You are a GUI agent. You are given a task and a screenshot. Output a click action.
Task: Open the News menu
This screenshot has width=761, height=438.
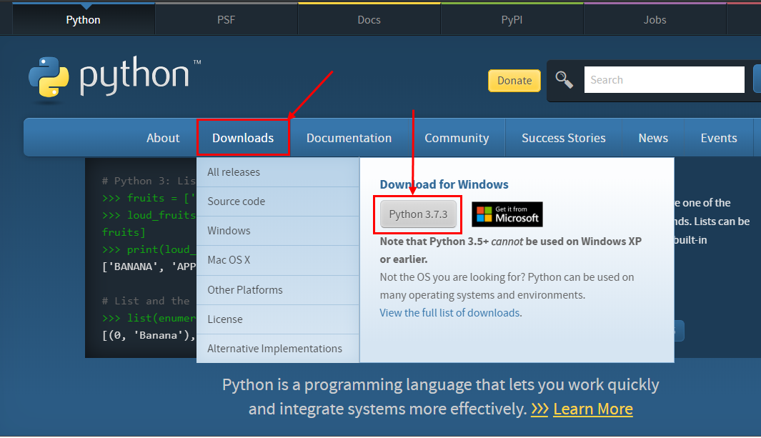653,138
